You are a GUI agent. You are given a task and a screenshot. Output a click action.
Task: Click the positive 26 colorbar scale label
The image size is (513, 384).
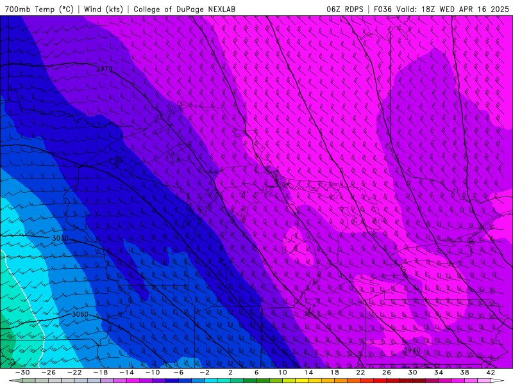[x=387, y=372]
